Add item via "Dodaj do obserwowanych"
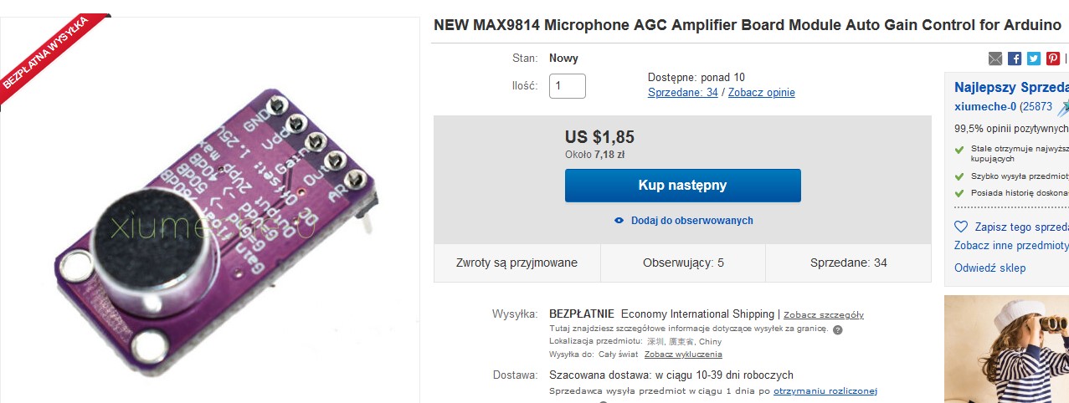The height and width of the screenshot is (403, 1069). coord(691,221)
